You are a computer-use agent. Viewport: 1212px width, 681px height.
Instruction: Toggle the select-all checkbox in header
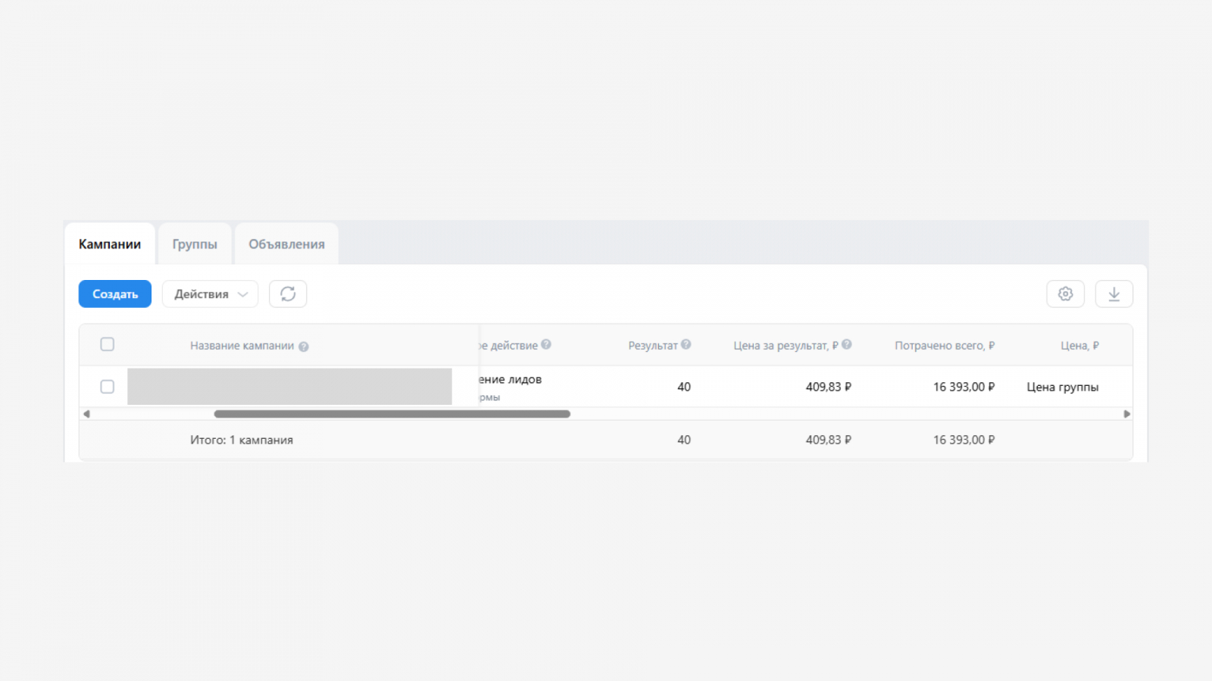[x=108, y=344]
